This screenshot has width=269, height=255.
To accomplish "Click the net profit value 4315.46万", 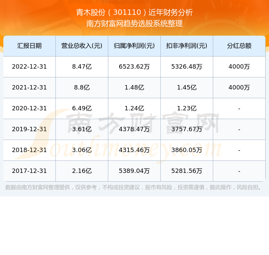I will coord(134,150).
